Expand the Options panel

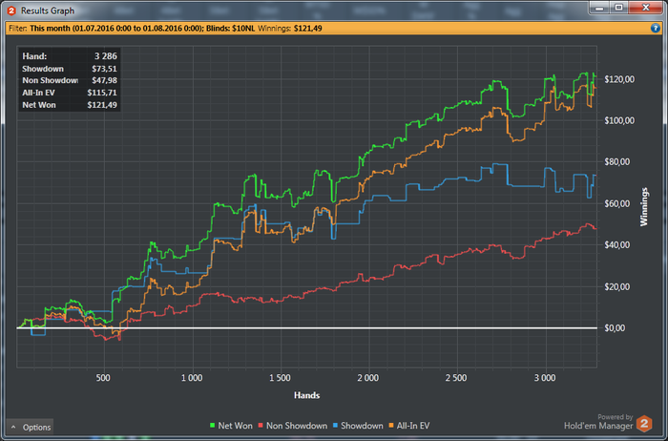point(31,427)
